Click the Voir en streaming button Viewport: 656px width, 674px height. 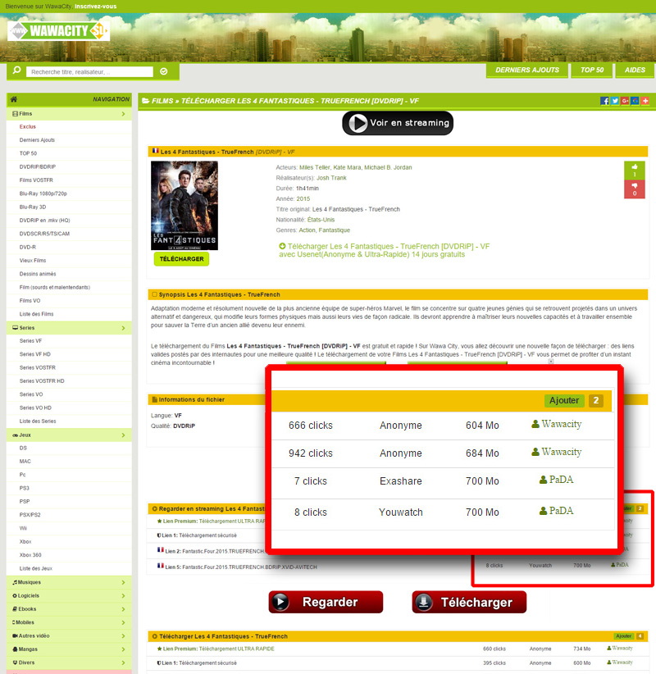(398, 123)
